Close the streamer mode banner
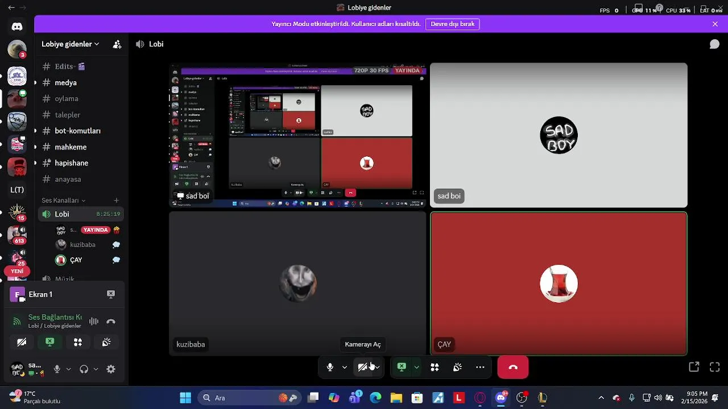Image resolution: width=728 pixels, height=409 pixels. (x=715, y=24)
